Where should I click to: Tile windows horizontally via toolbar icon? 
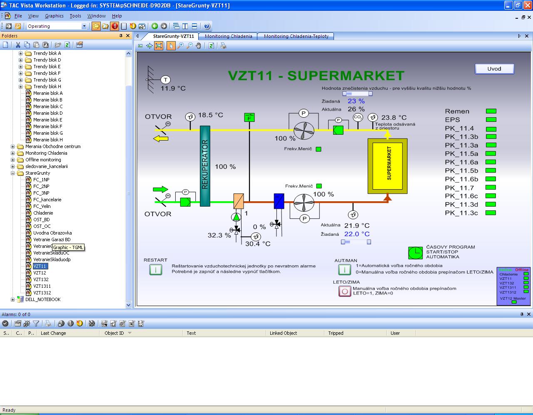[x=194, y=26]
